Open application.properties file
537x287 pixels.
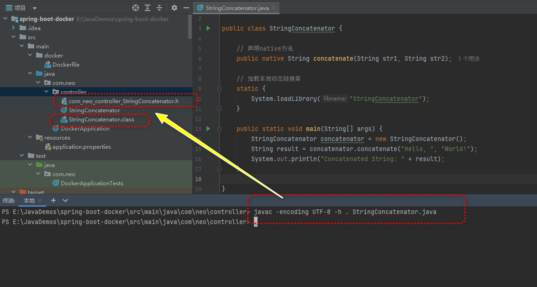[x=81, y=147]
